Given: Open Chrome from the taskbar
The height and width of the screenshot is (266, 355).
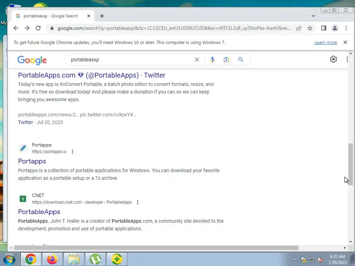Looking at the screenshot, I should coord(31,259).
